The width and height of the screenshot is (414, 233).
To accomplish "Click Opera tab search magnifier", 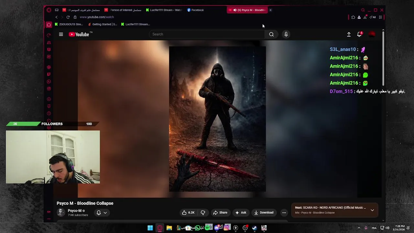I will 363,10.
